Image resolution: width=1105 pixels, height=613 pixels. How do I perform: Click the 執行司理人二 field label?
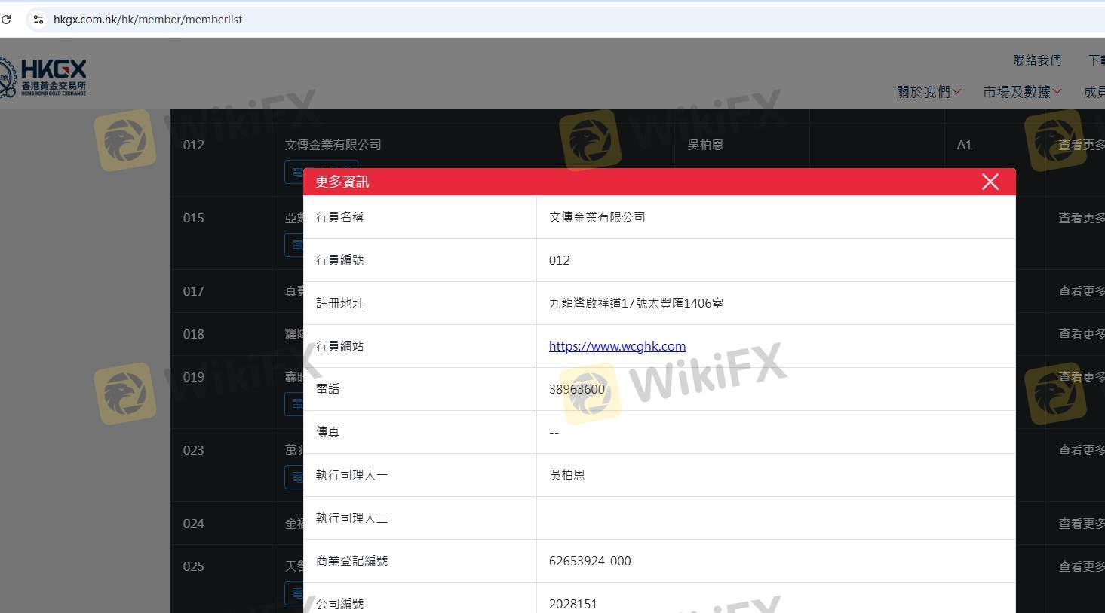(351, 518)
